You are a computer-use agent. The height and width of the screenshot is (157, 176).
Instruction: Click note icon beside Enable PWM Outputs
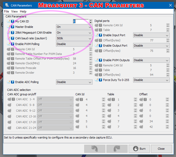[96, 60]
